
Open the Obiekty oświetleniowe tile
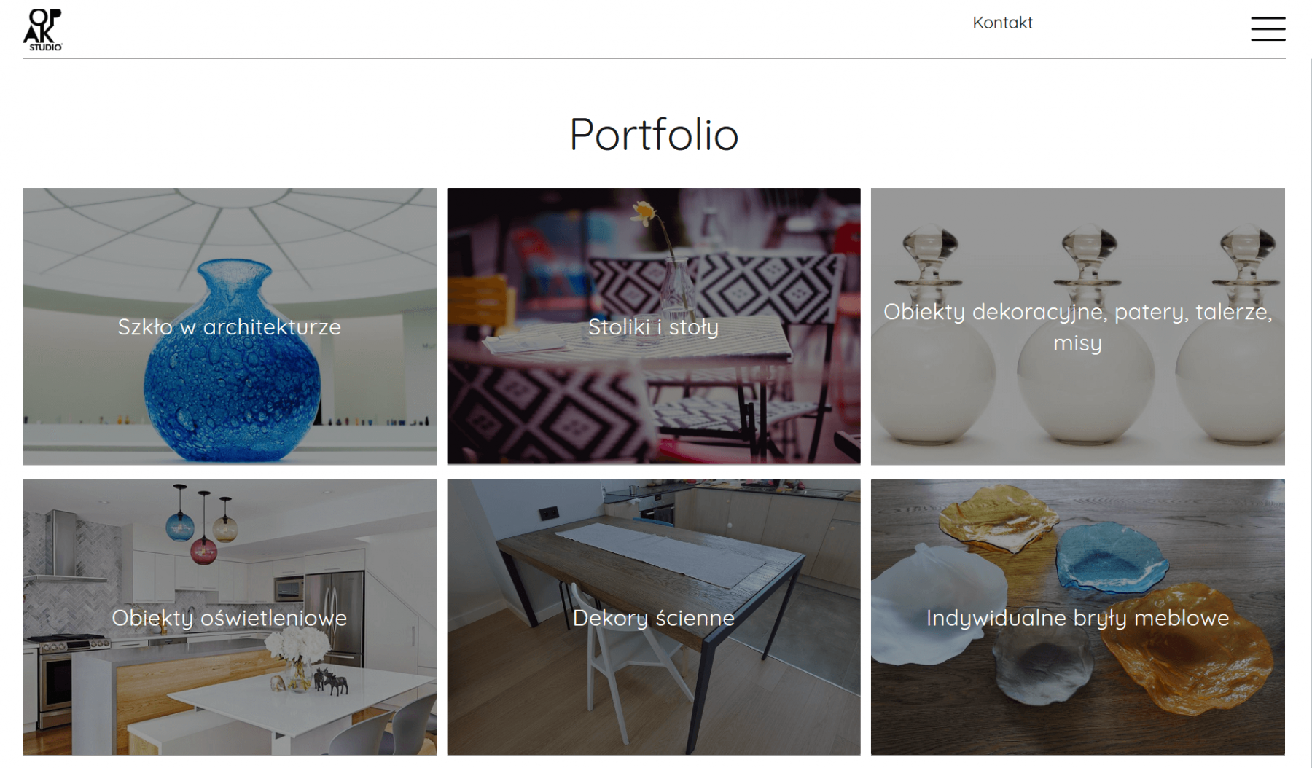click(230, 617)
